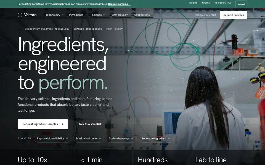Go to Form House™ nav item
265x165 pixels.
click(x=119, y=15)
